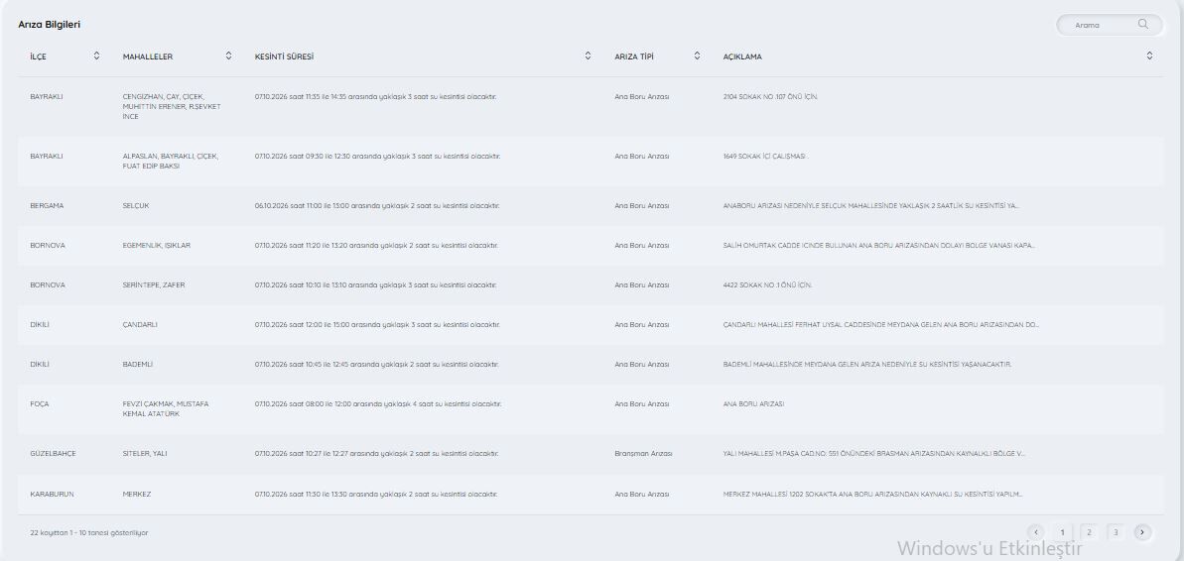The image size is (1184, 561).
Task: Open page 3 of results
Action: pyautogui.click(x=1116, y=532)
